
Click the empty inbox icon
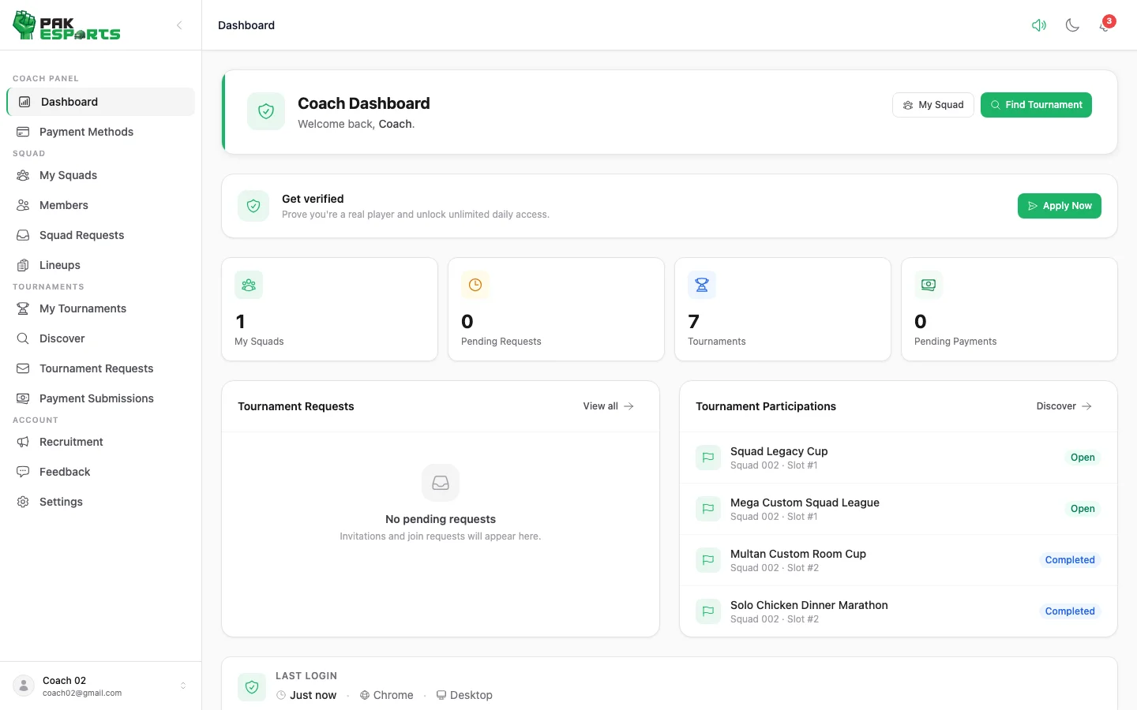(441, 483)
